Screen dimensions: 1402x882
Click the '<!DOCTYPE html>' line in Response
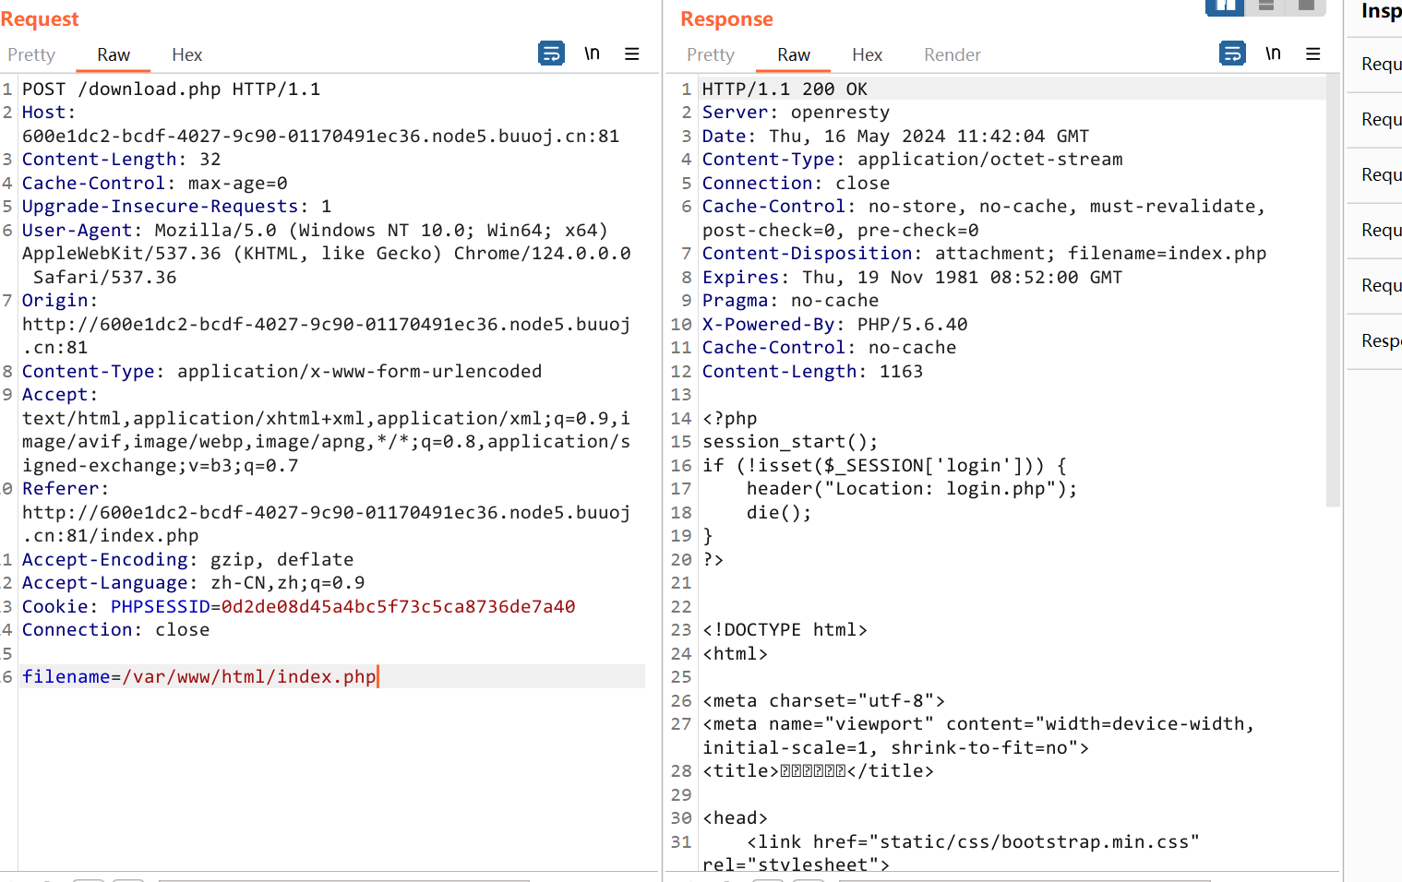pos(785,630)
